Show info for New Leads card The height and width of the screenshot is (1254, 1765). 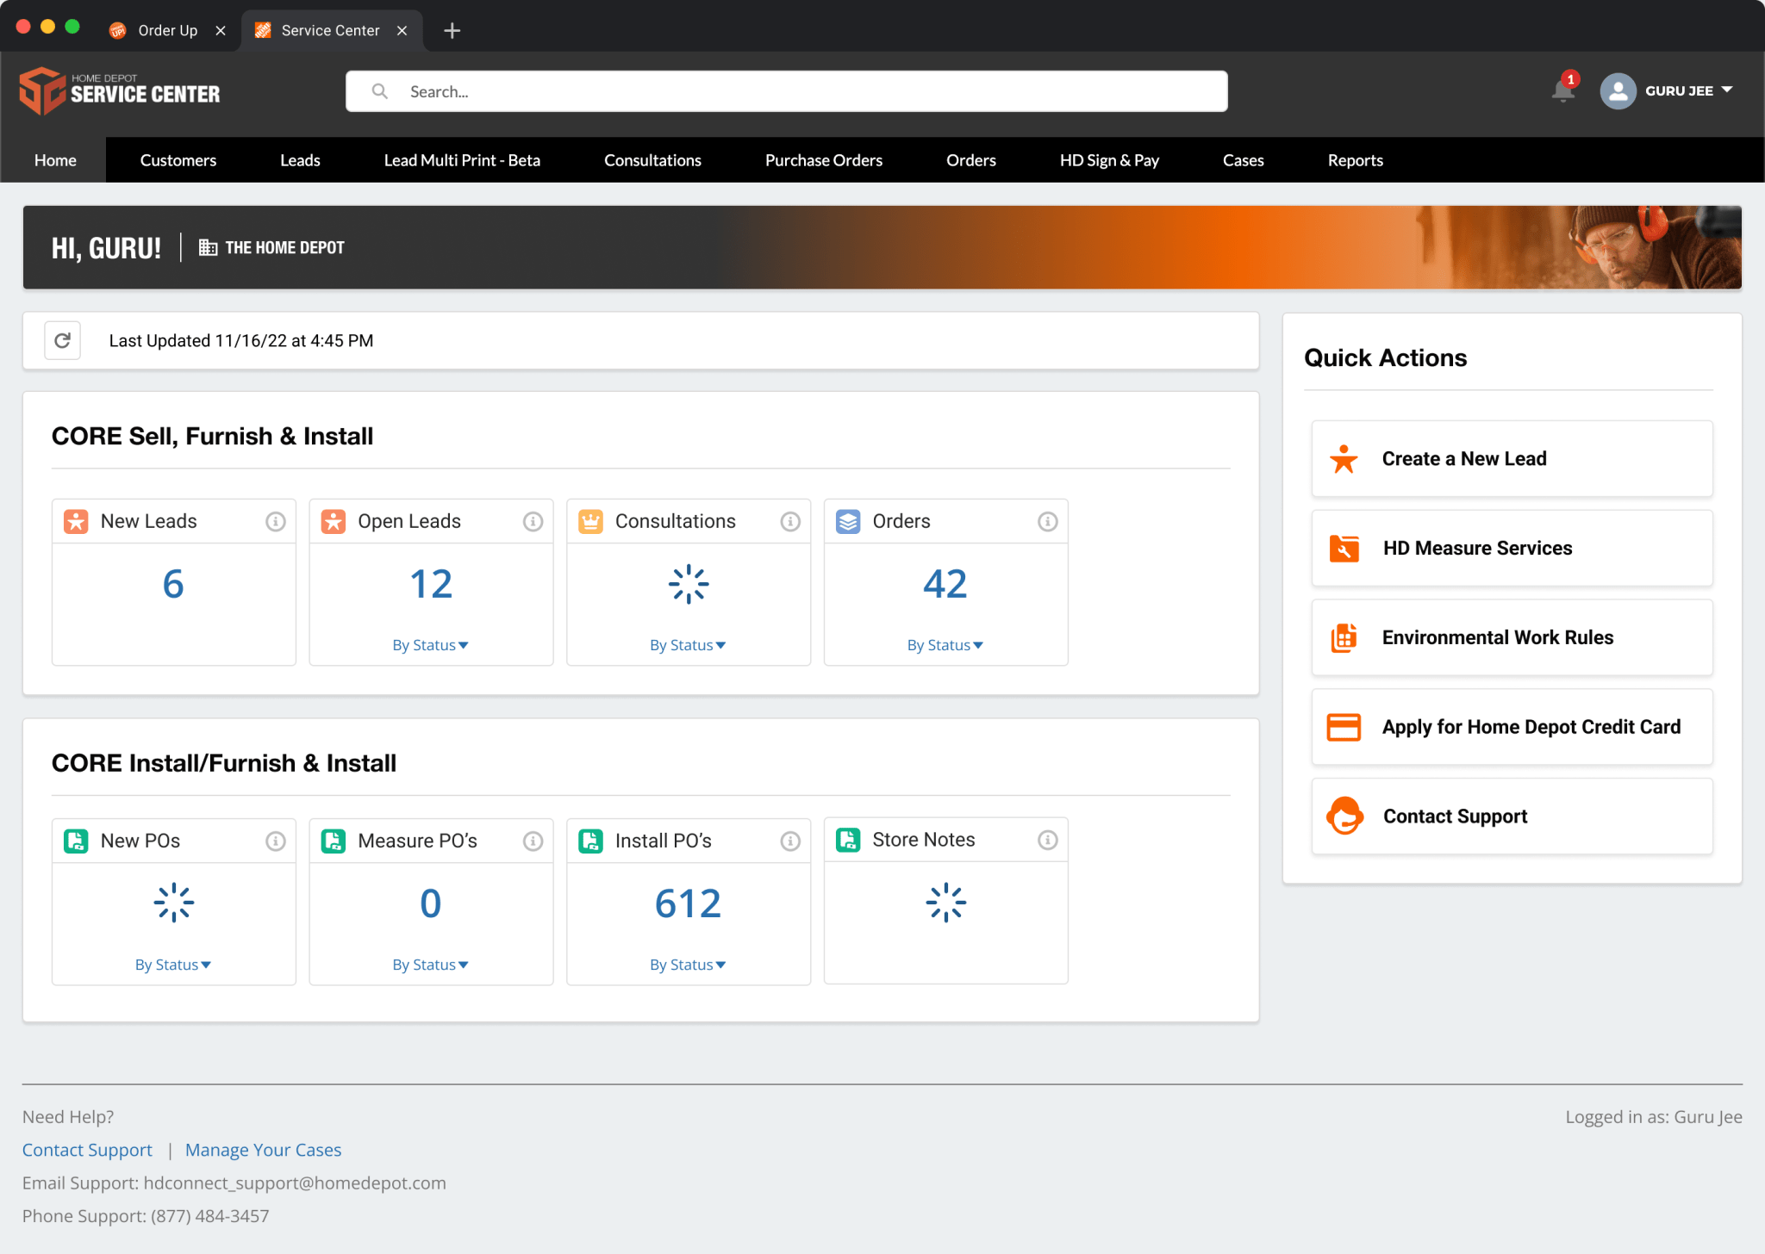pyautogui.click(x=276, y=522)
